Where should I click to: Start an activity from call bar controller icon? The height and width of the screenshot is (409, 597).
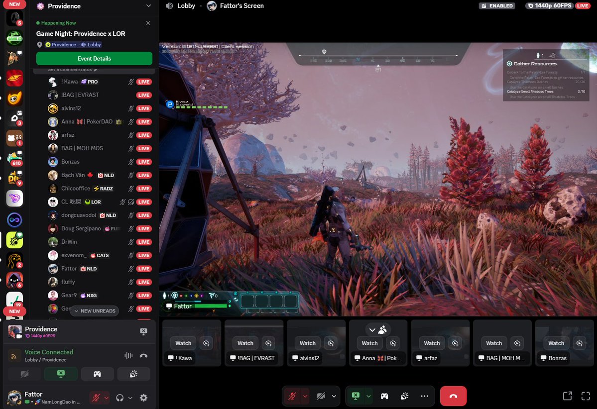384,396
